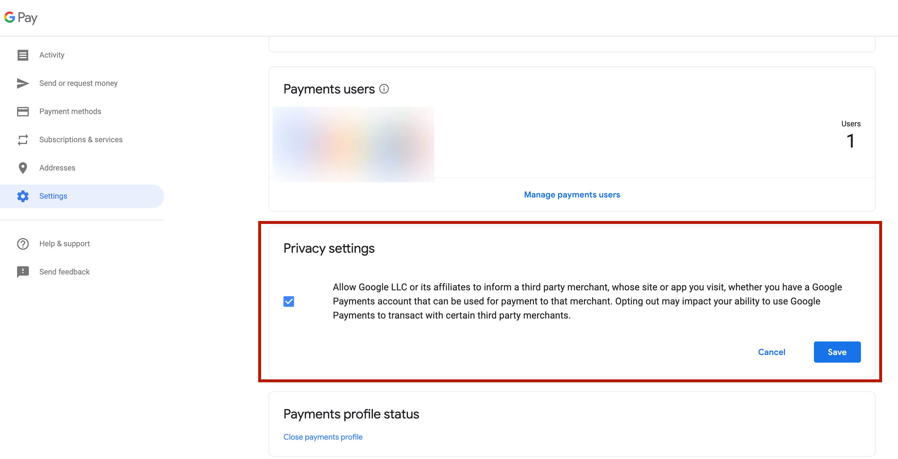Click the Privacy settings heading

(x=329, y=248)
